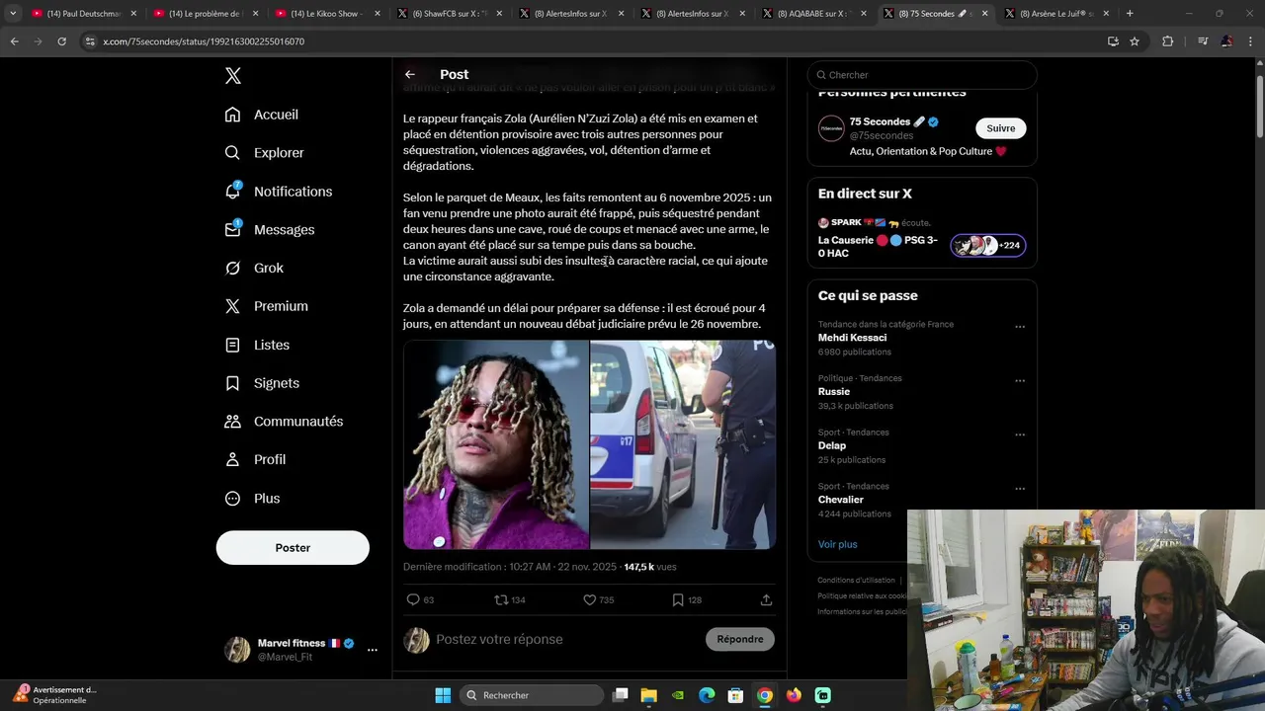The height and width of the screenshot is (711, 1265).
Task: Reload the page
Action: coord(61,41)
